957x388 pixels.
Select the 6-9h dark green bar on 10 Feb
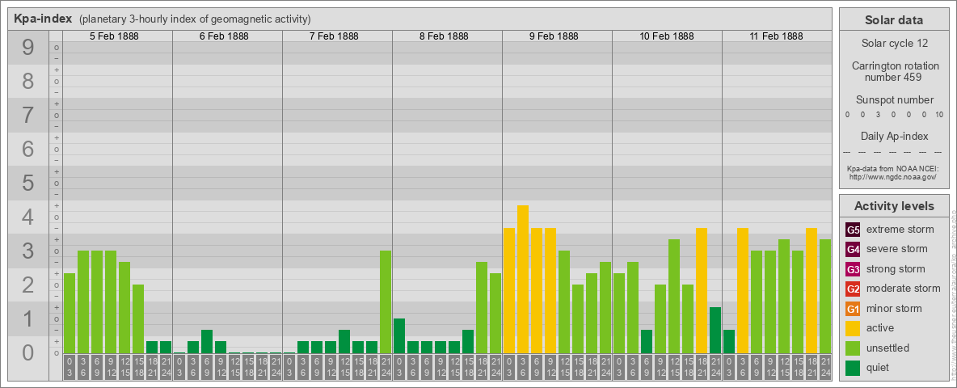(647, 342)
